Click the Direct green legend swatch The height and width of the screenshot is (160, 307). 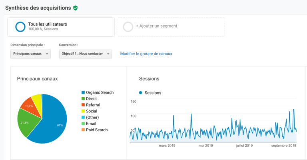[x=83, y=99]
